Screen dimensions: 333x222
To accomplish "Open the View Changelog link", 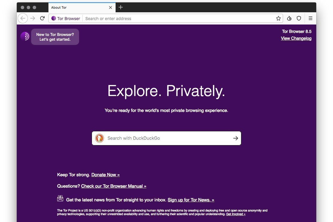I will 296,38.
